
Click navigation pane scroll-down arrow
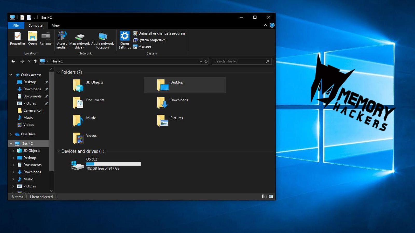51,191
